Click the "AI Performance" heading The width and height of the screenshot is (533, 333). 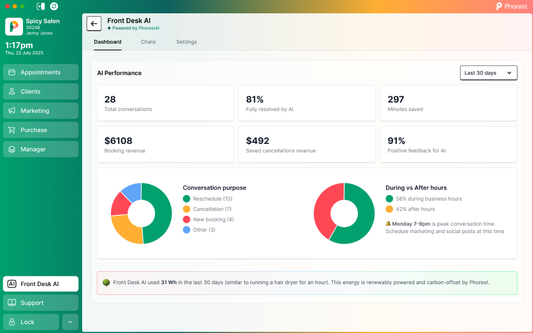(119, 73)
